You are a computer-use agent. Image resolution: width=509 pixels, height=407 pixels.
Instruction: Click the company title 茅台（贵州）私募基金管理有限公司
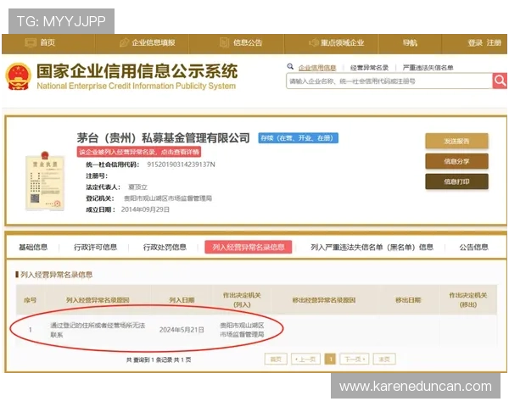pyautogui.click(x=163, y=138)
